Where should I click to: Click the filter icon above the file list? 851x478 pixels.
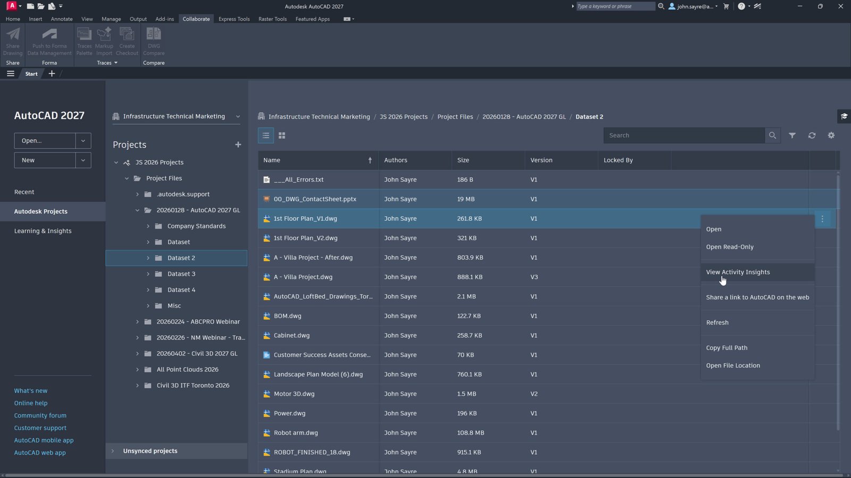[x=792, y=135]
